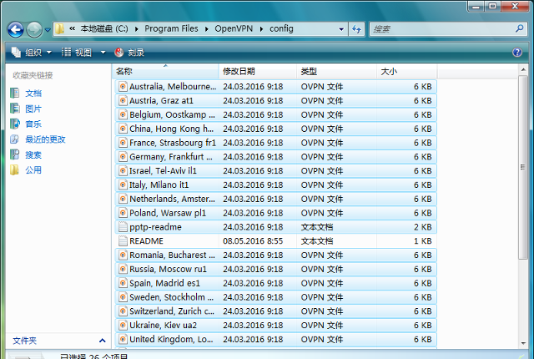The width and height of the screenshot is (534, 359).
Task: Click the search magnifier icon
Action: [519, 28]
